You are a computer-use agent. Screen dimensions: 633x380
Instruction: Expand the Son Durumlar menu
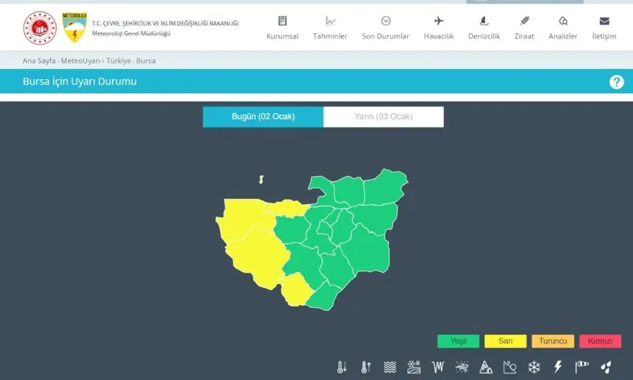coord(386,28)
